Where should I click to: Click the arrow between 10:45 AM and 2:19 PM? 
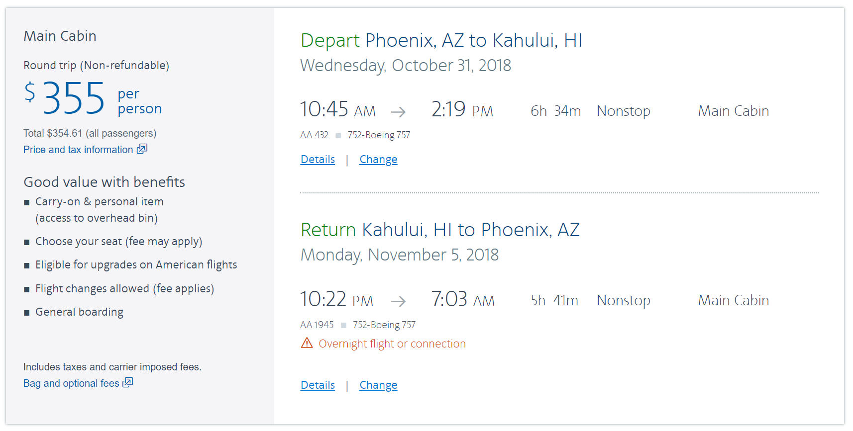(x=398, y=112)
